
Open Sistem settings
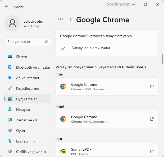(28, 57)
